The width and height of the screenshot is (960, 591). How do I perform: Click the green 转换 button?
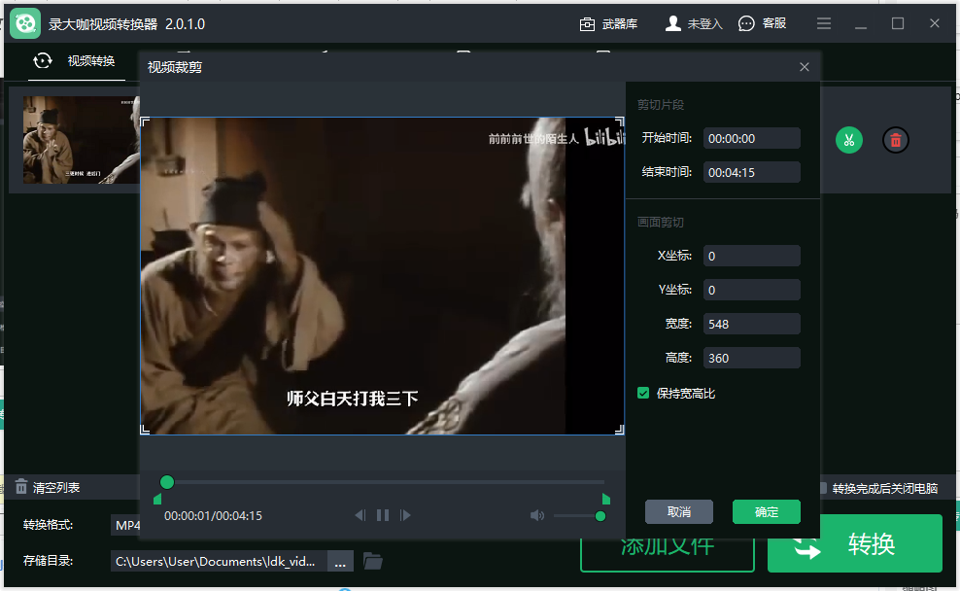(855, 543)
